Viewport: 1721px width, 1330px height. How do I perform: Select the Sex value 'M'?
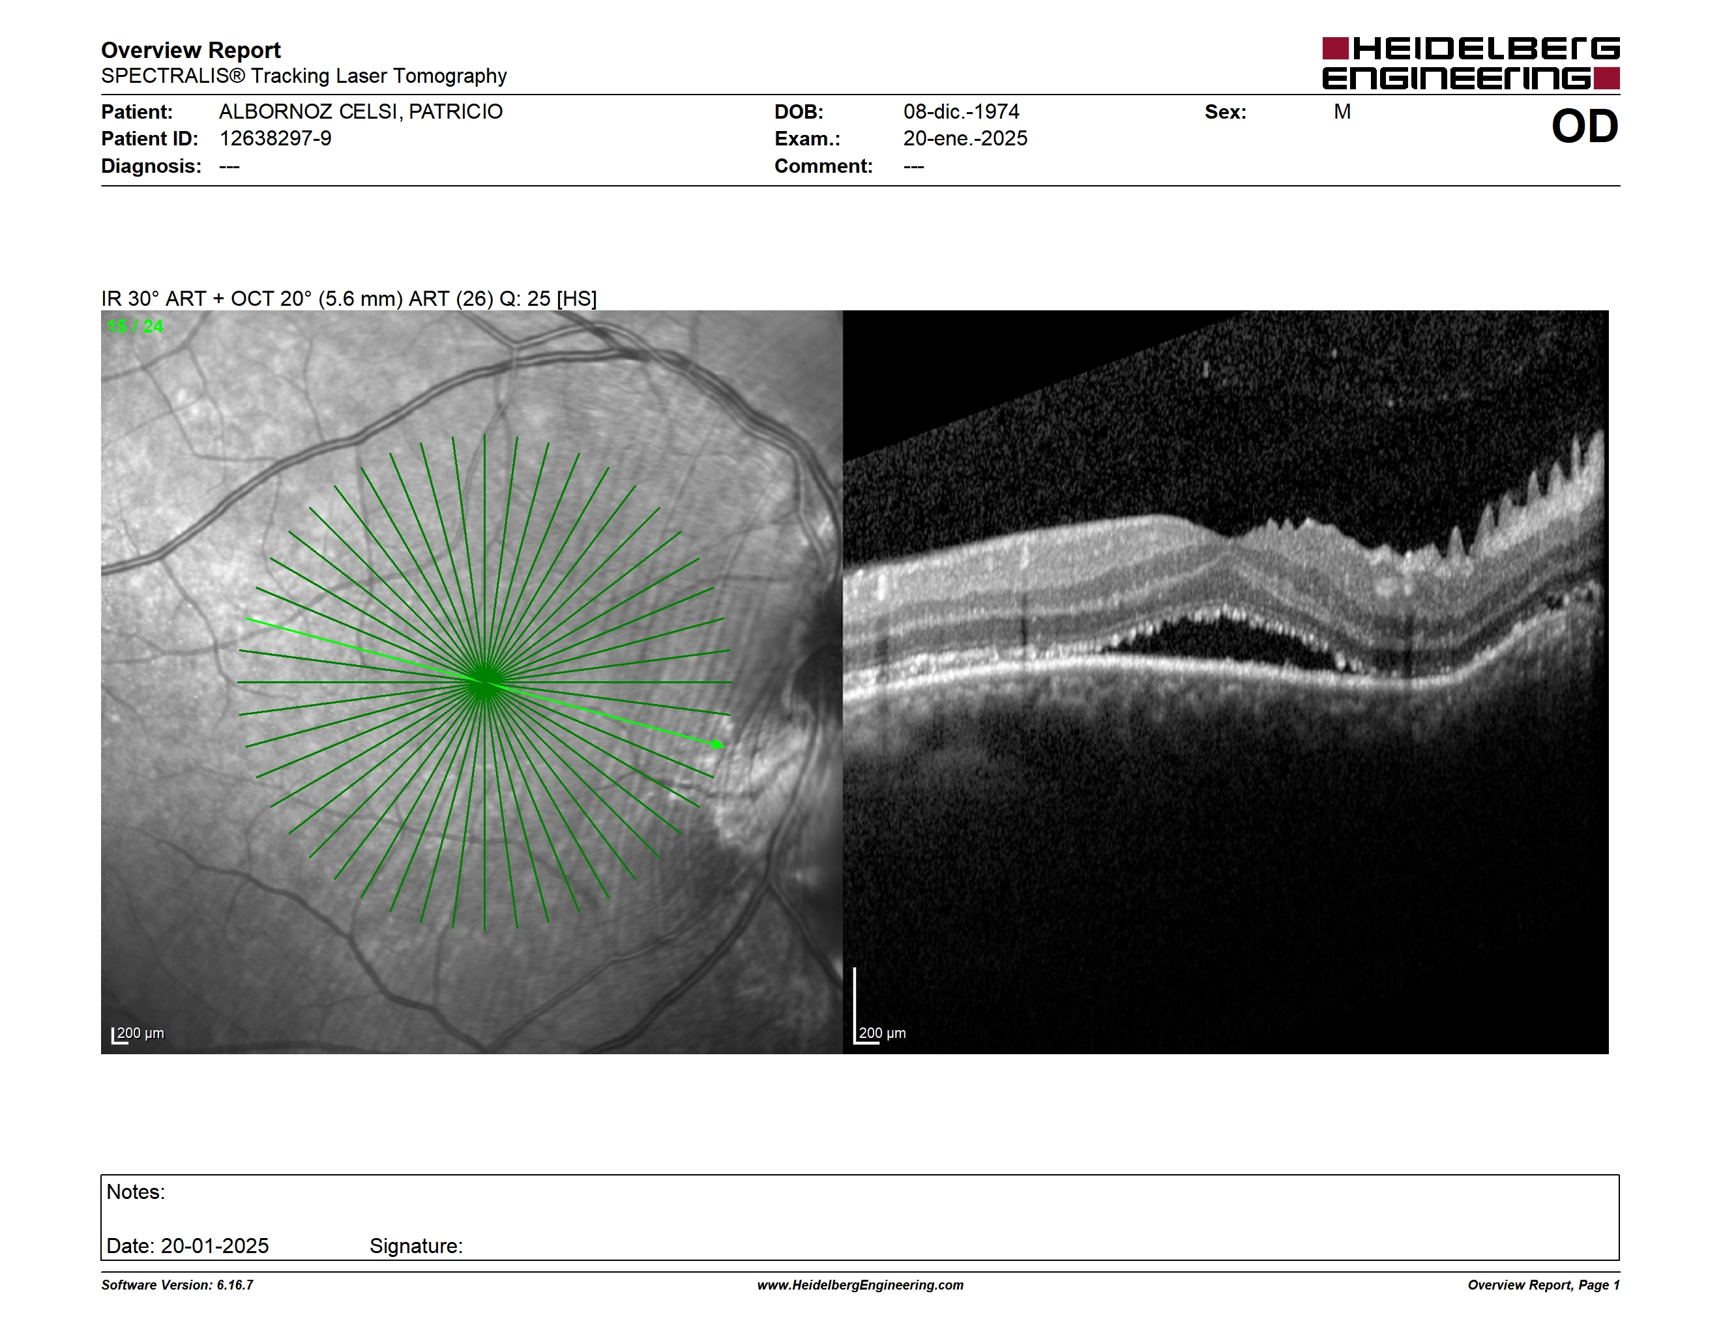[x=1342, y=112]
